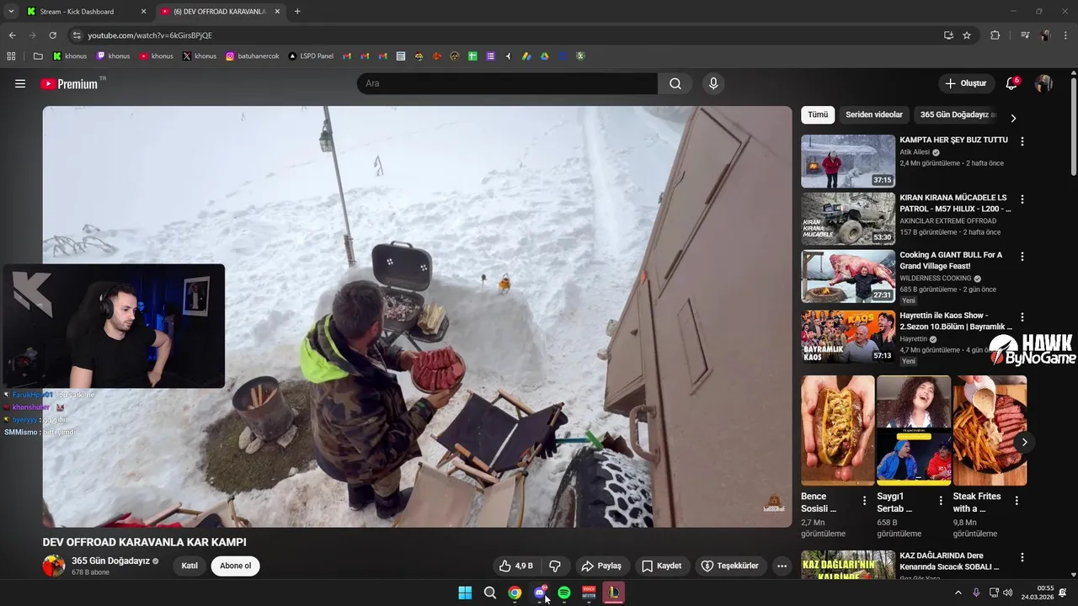
Task: Open Steak Frites short thumbnail
Action: [990, 430]
